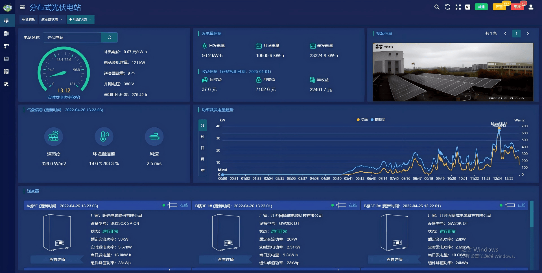Select the 日 (day) chart granularity
This screenshot has width=542, height=273.
click(x=202, y=148)
